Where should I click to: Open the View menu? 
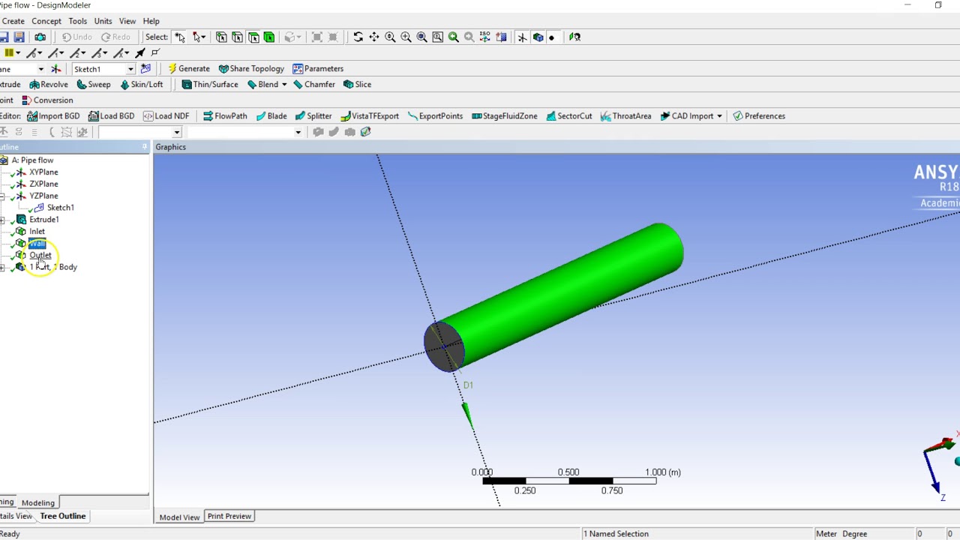pos(127,21)
